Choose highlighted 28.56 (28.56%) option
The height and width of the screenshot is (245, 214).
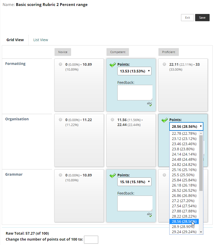[x=184, y=221]
